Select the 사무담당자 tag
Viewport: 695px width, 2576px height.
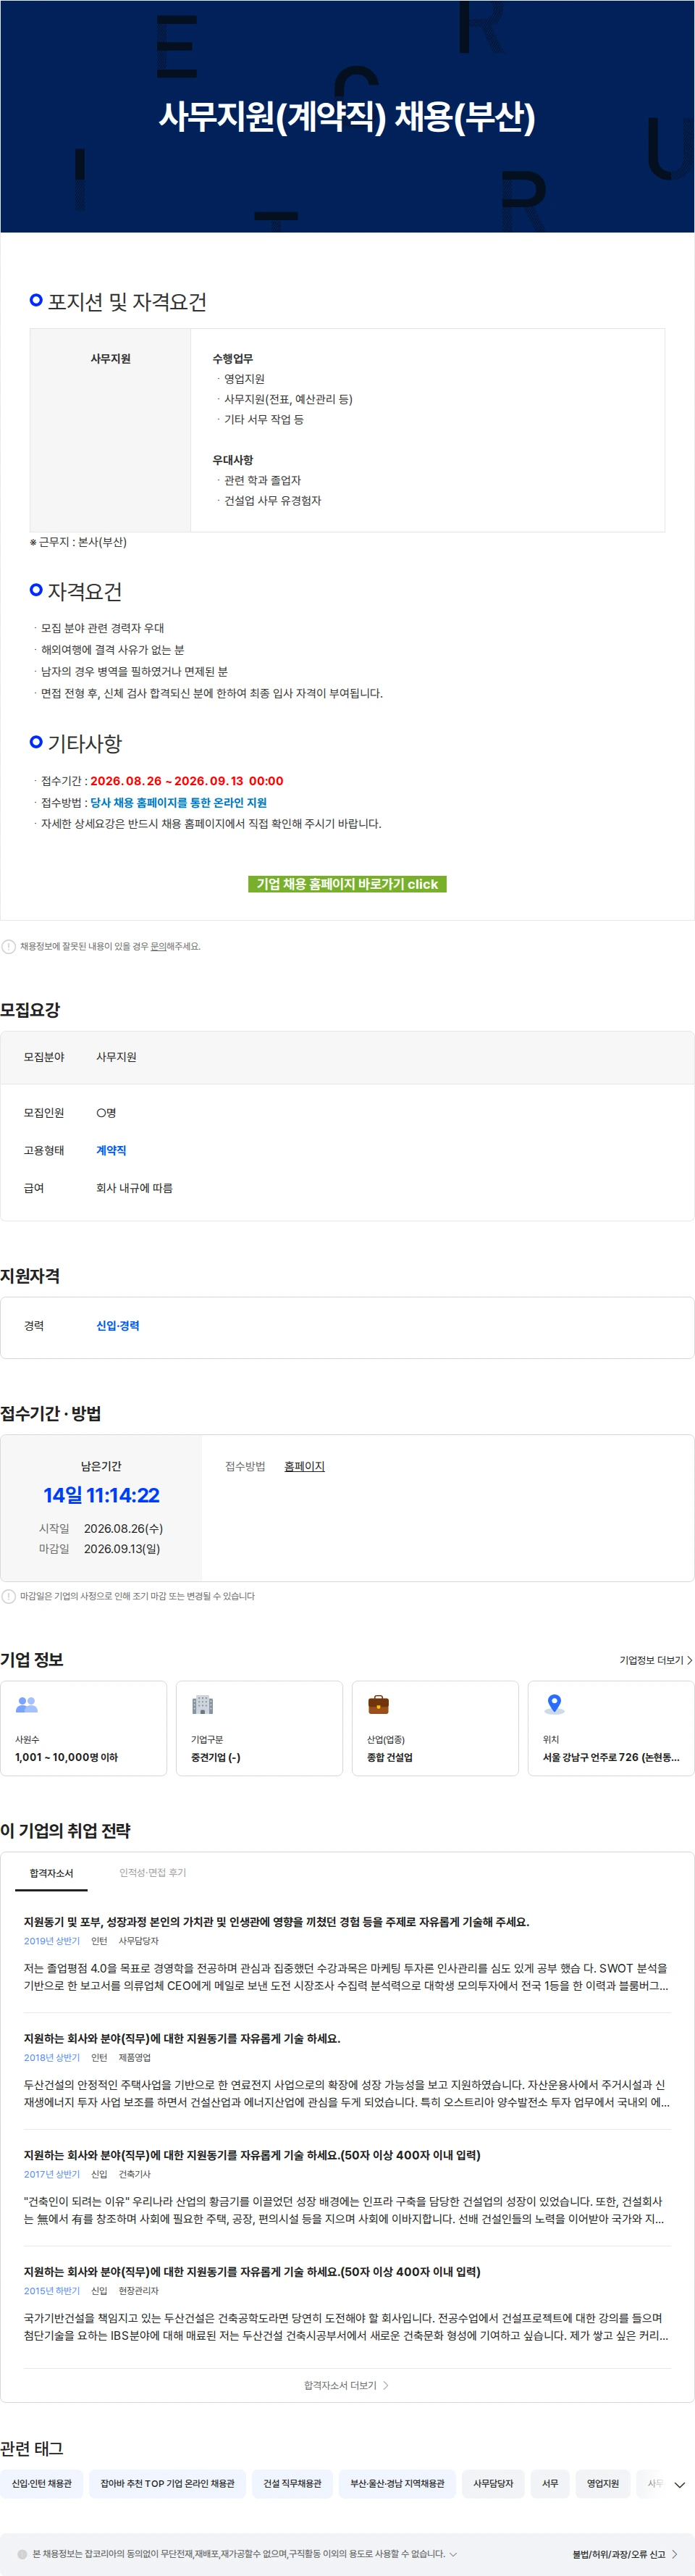(493, 2483)
